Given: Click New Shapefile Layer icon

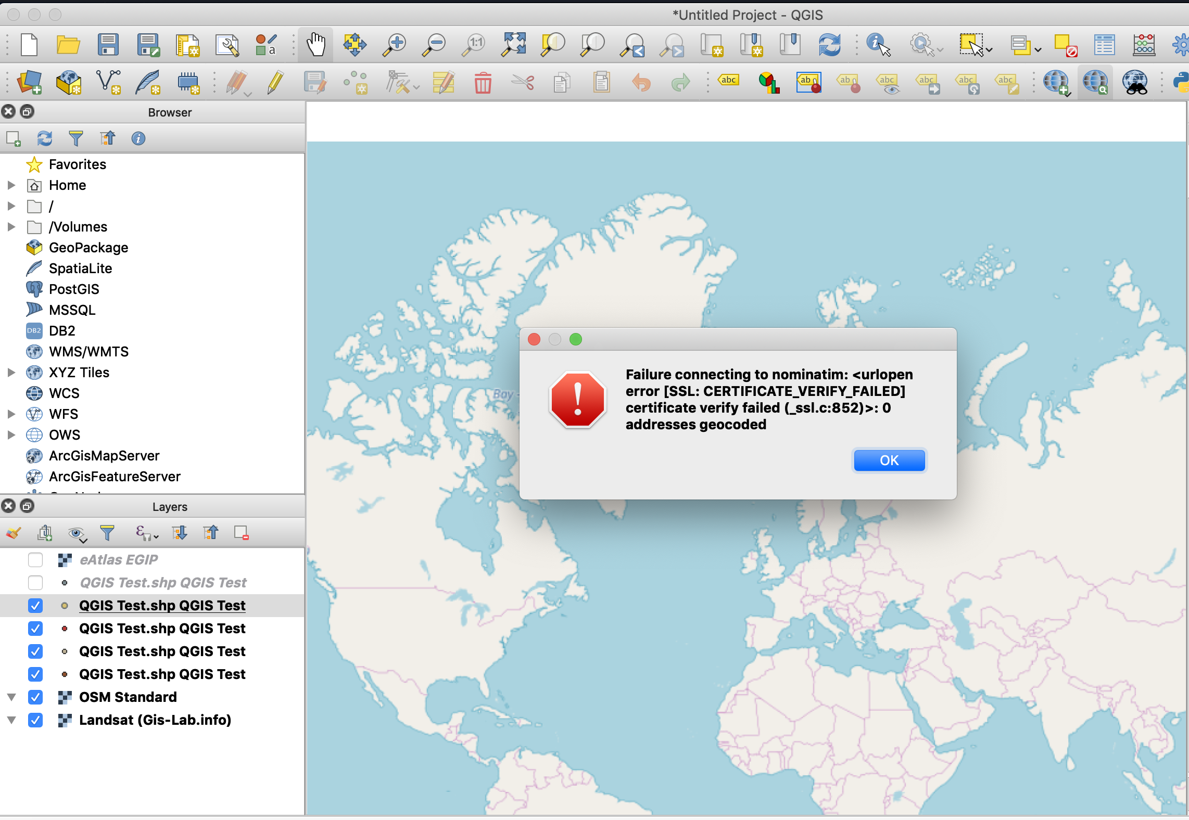Looking at the screenshot, I should pos(108,82).
